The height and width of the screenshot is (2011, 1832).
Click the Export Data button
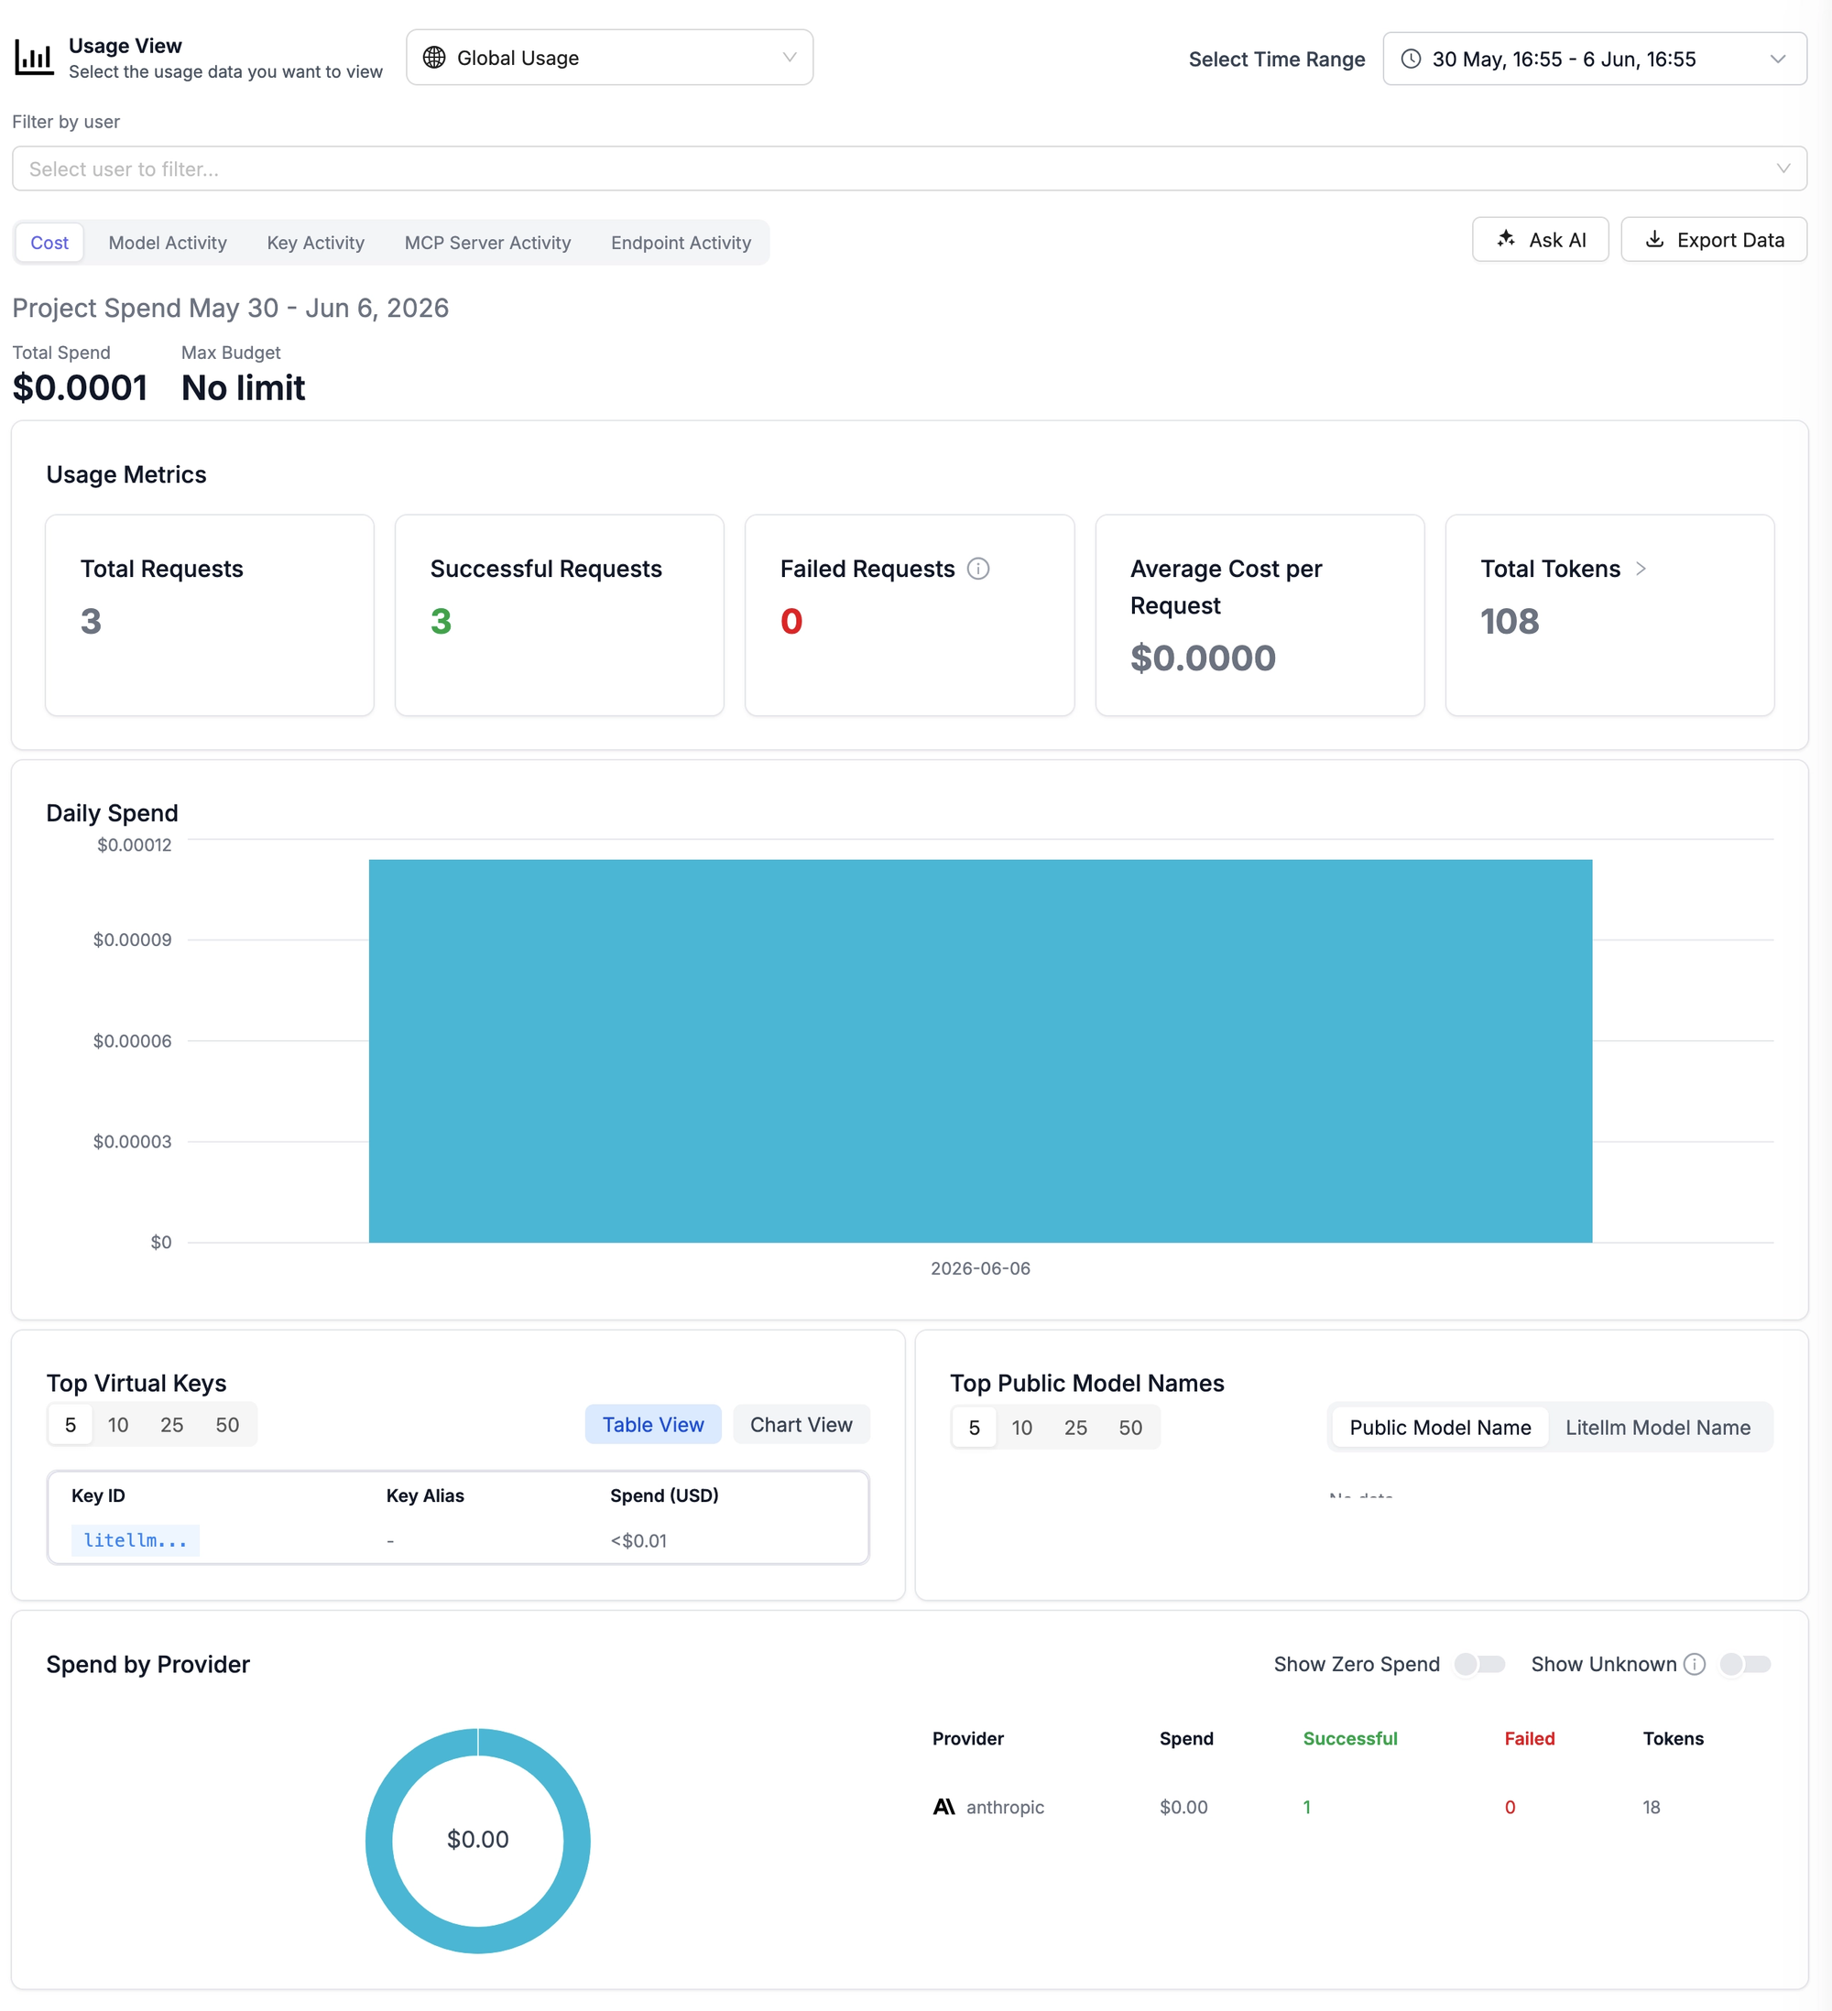(x=1713, y=239)
